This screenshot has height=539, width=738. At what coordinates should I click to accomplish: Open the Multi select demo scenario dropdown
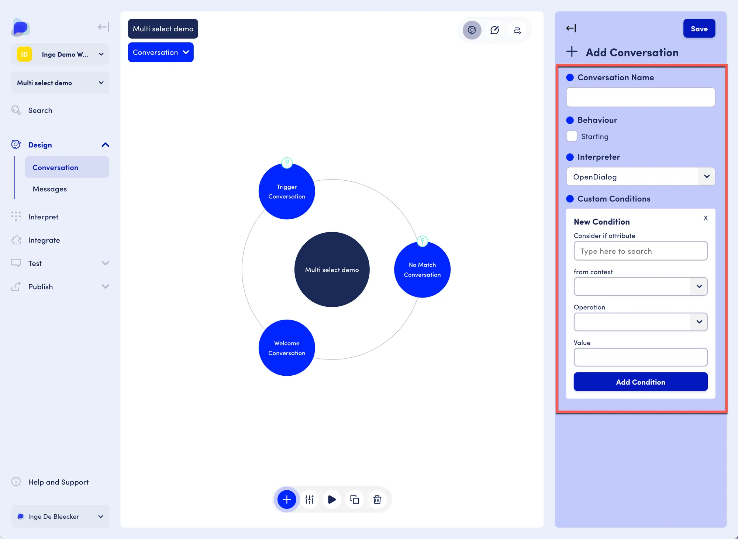click(x=60, y=83)
